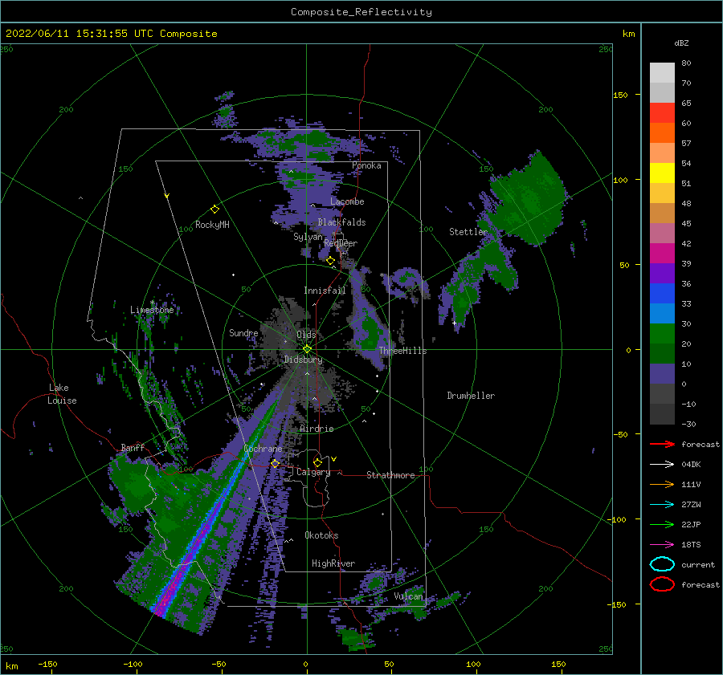
Task: Click the Composite_Reflectivity title
Action: tap(361, 12)
